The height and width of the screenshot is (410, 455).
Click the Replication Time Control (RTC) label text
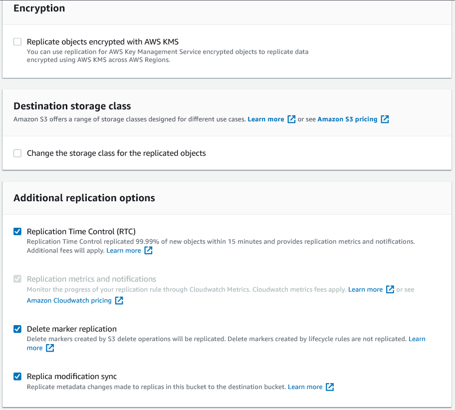click(x=81, y=231)
